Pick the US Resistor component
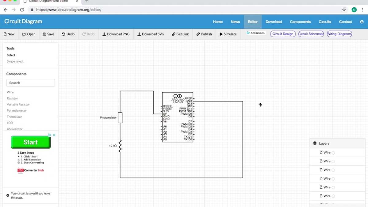368x207 pixels. 15,129
